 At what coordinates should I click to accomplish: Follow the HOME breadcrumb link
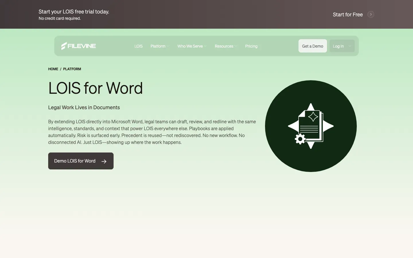coord(53,69)
